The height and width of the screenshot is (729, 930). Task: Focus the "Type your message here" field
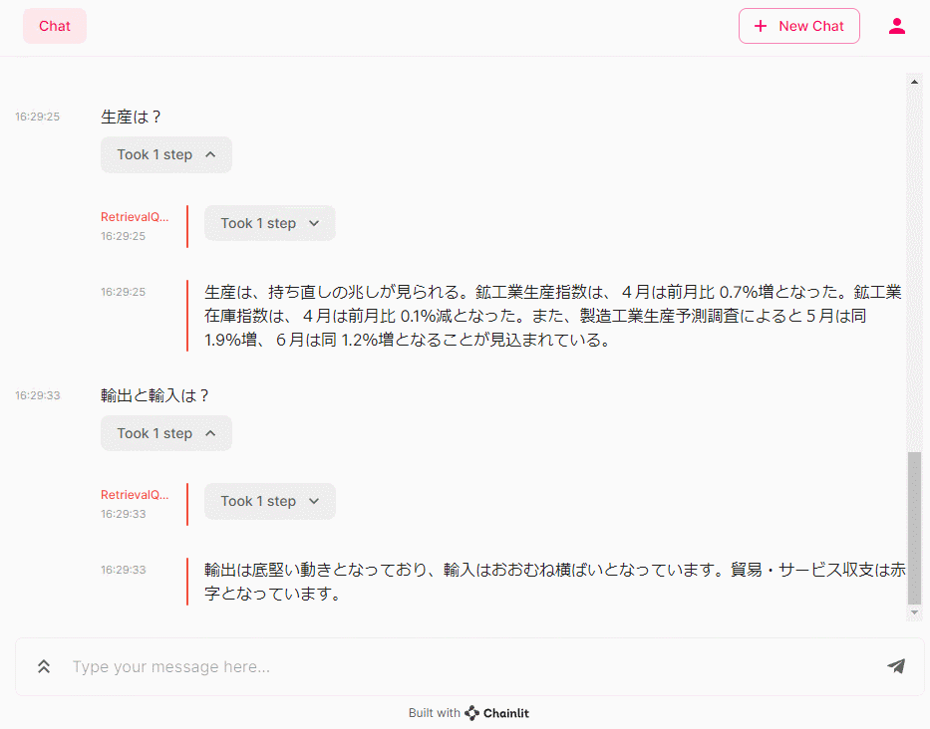click(x=468, y=666)
